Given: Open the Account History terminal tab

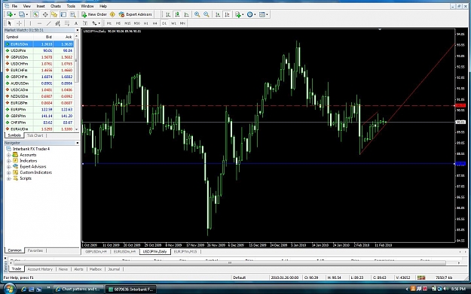Looking at the screenshot, I should [x=40, y=269].
